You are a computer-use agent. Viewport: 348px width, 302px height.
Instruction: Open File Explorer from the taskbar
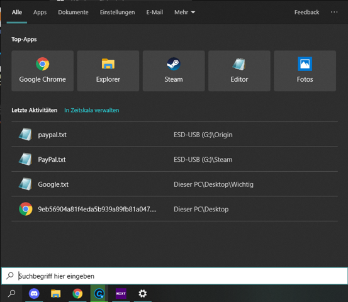[55, 294]
